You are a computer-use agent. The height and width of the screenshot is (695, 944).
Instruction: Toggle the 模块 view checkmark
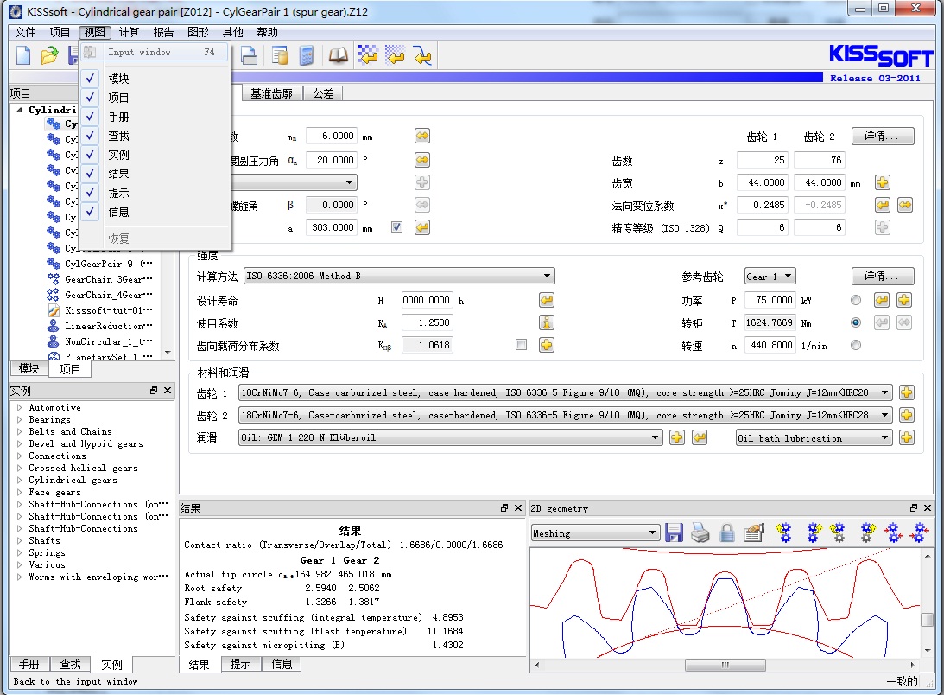click(x=91, y=79)
